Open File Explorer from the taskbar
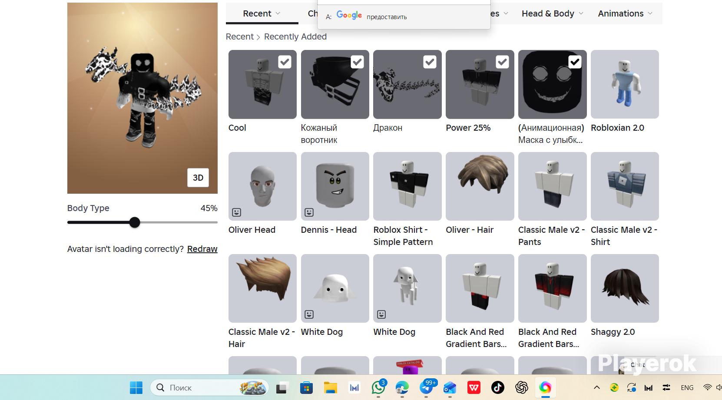Screen dimensions: 722x400 (331, 387)
